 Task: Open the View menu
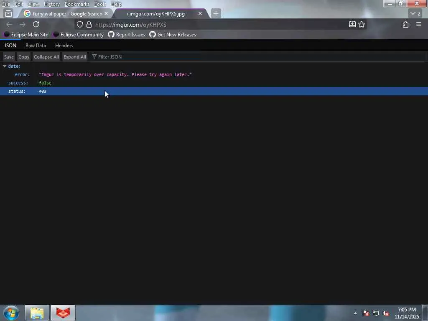coord(33,4)
